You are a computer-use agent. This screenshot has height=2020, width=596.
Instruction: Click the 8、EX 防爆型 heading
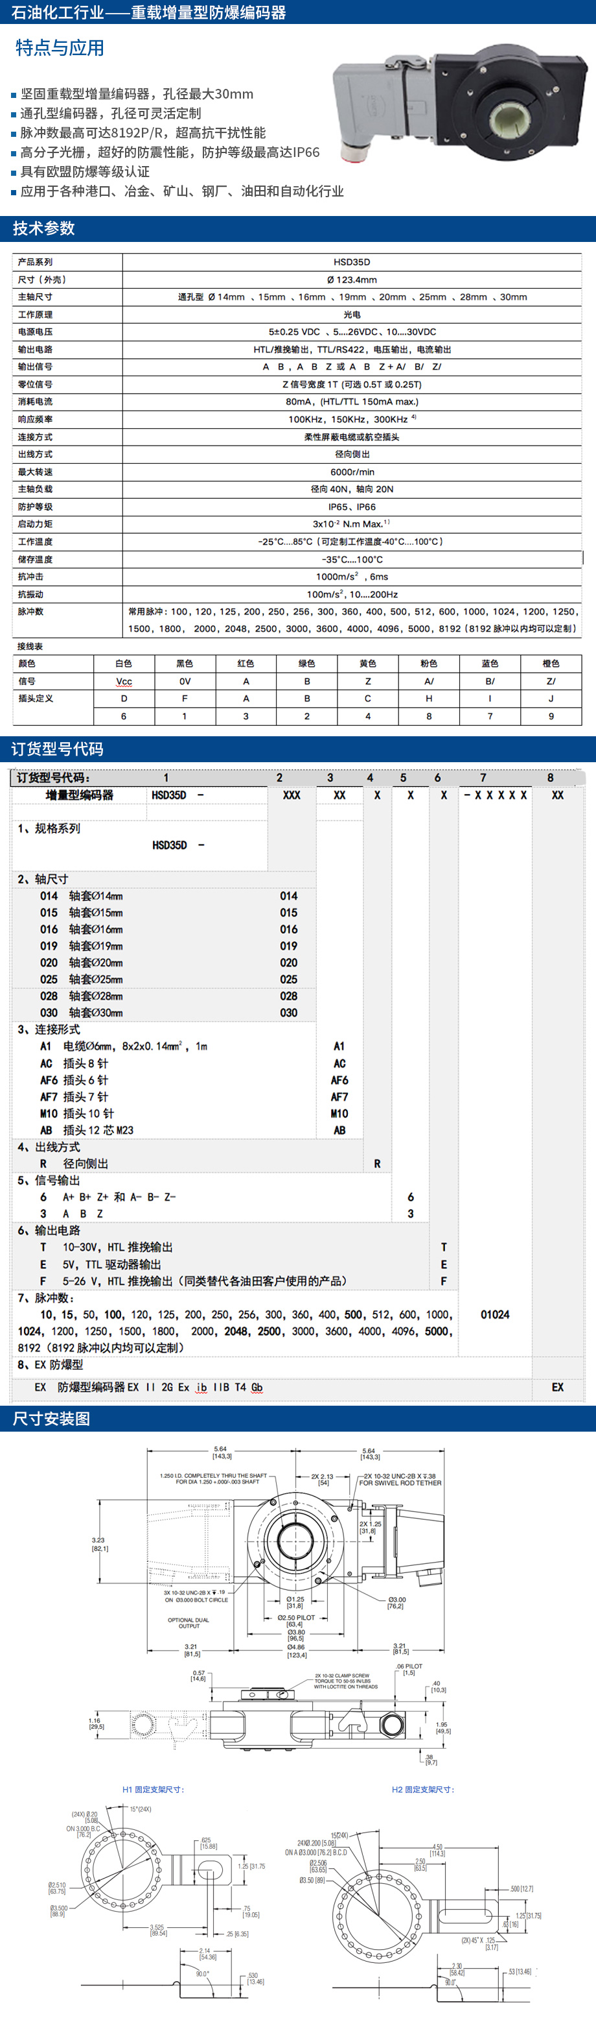(x=50, y=1364)
